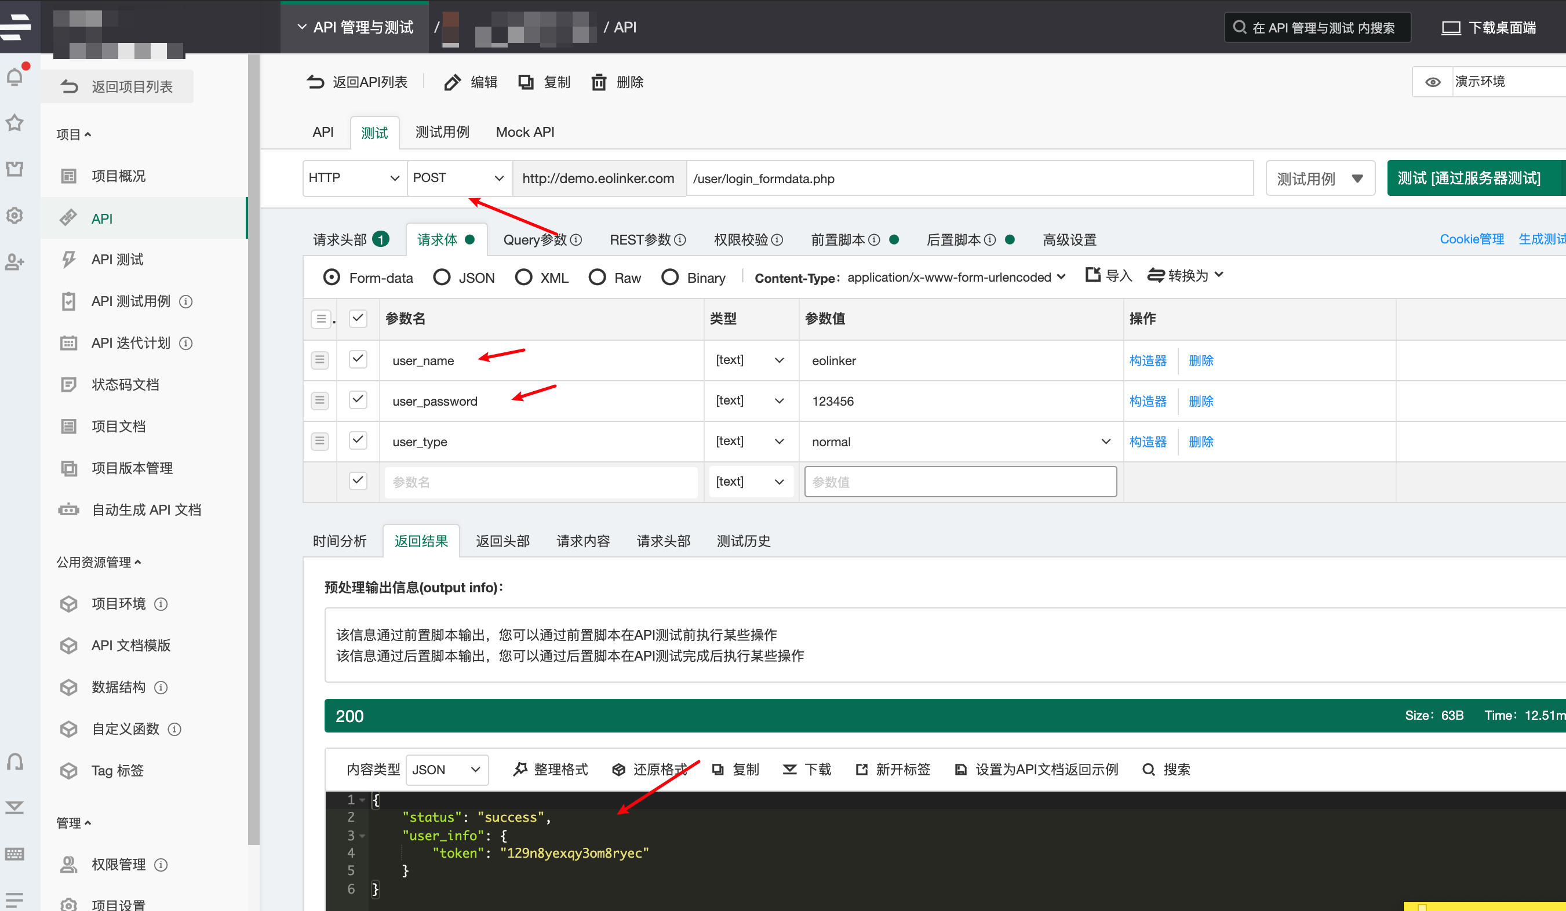
Task: Select the JSON body radio button
Action: pos(442,277)
